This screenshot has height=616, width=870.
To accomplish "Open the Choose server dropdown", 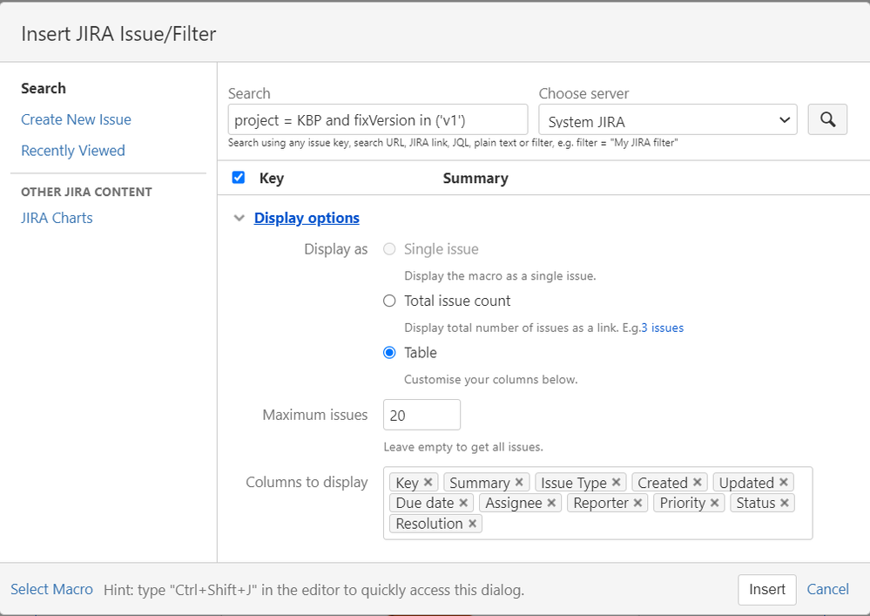I will (668, 121).
